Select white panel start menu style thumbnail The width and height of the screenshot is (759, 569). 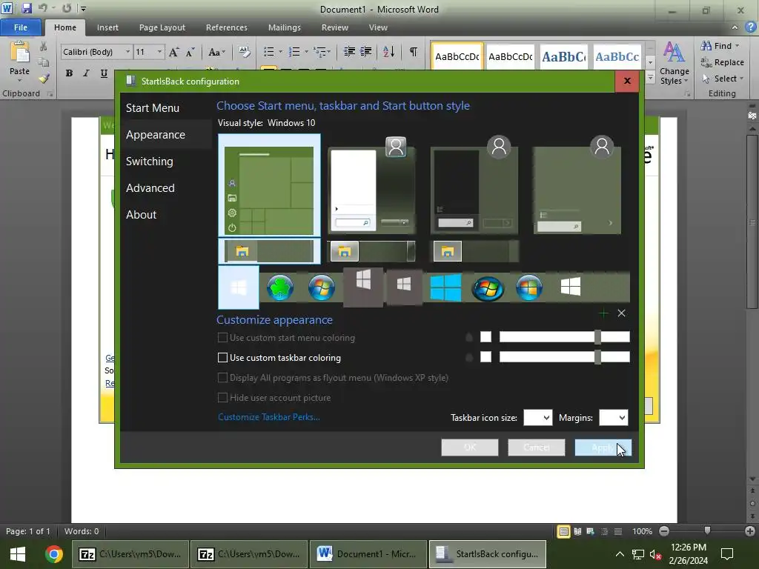pyautogui.click(x=371, y=185)
